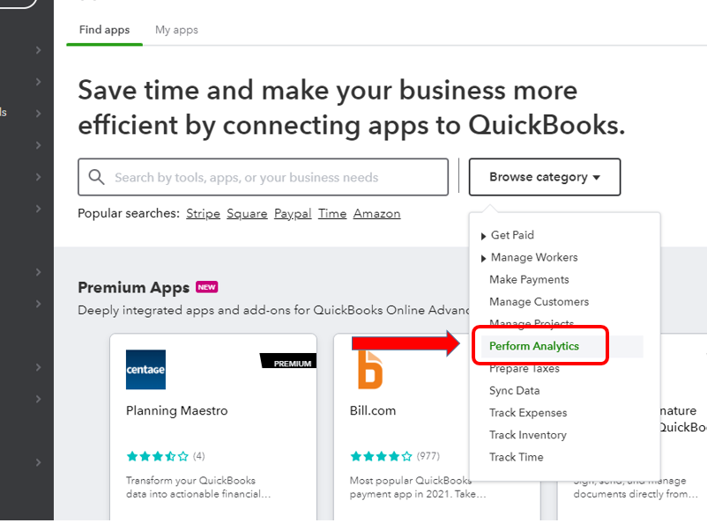Select Perform Analytics from the category menu
Viewport: 707px width, 523px height.
pos(540,345)
